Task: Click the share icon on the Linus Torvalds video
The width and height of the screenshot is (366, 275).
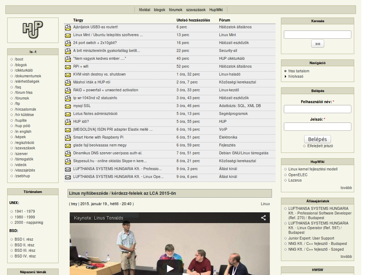Action: (x=263, y=218)
